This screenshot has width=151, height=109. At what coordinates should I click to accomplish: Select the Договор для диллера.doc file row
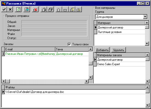(75, 92)
